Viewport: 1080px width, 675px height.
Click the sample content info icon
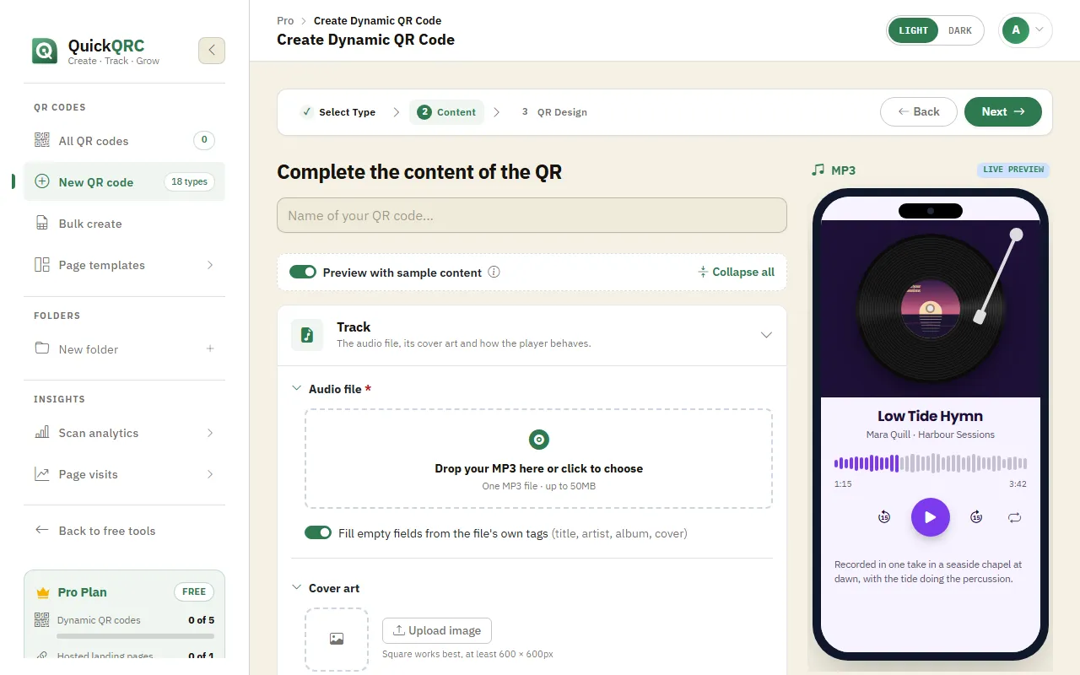point(494,272)
